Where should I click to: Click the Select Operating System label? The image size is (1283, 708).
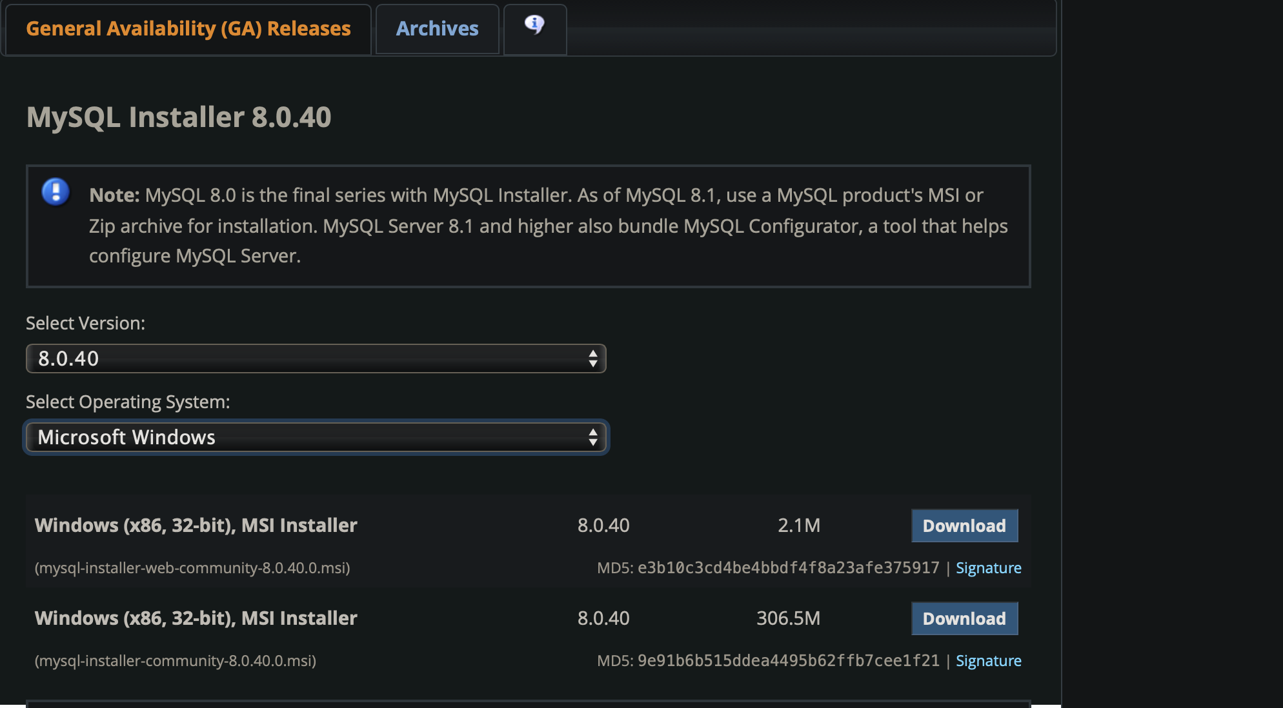(128, 402)
